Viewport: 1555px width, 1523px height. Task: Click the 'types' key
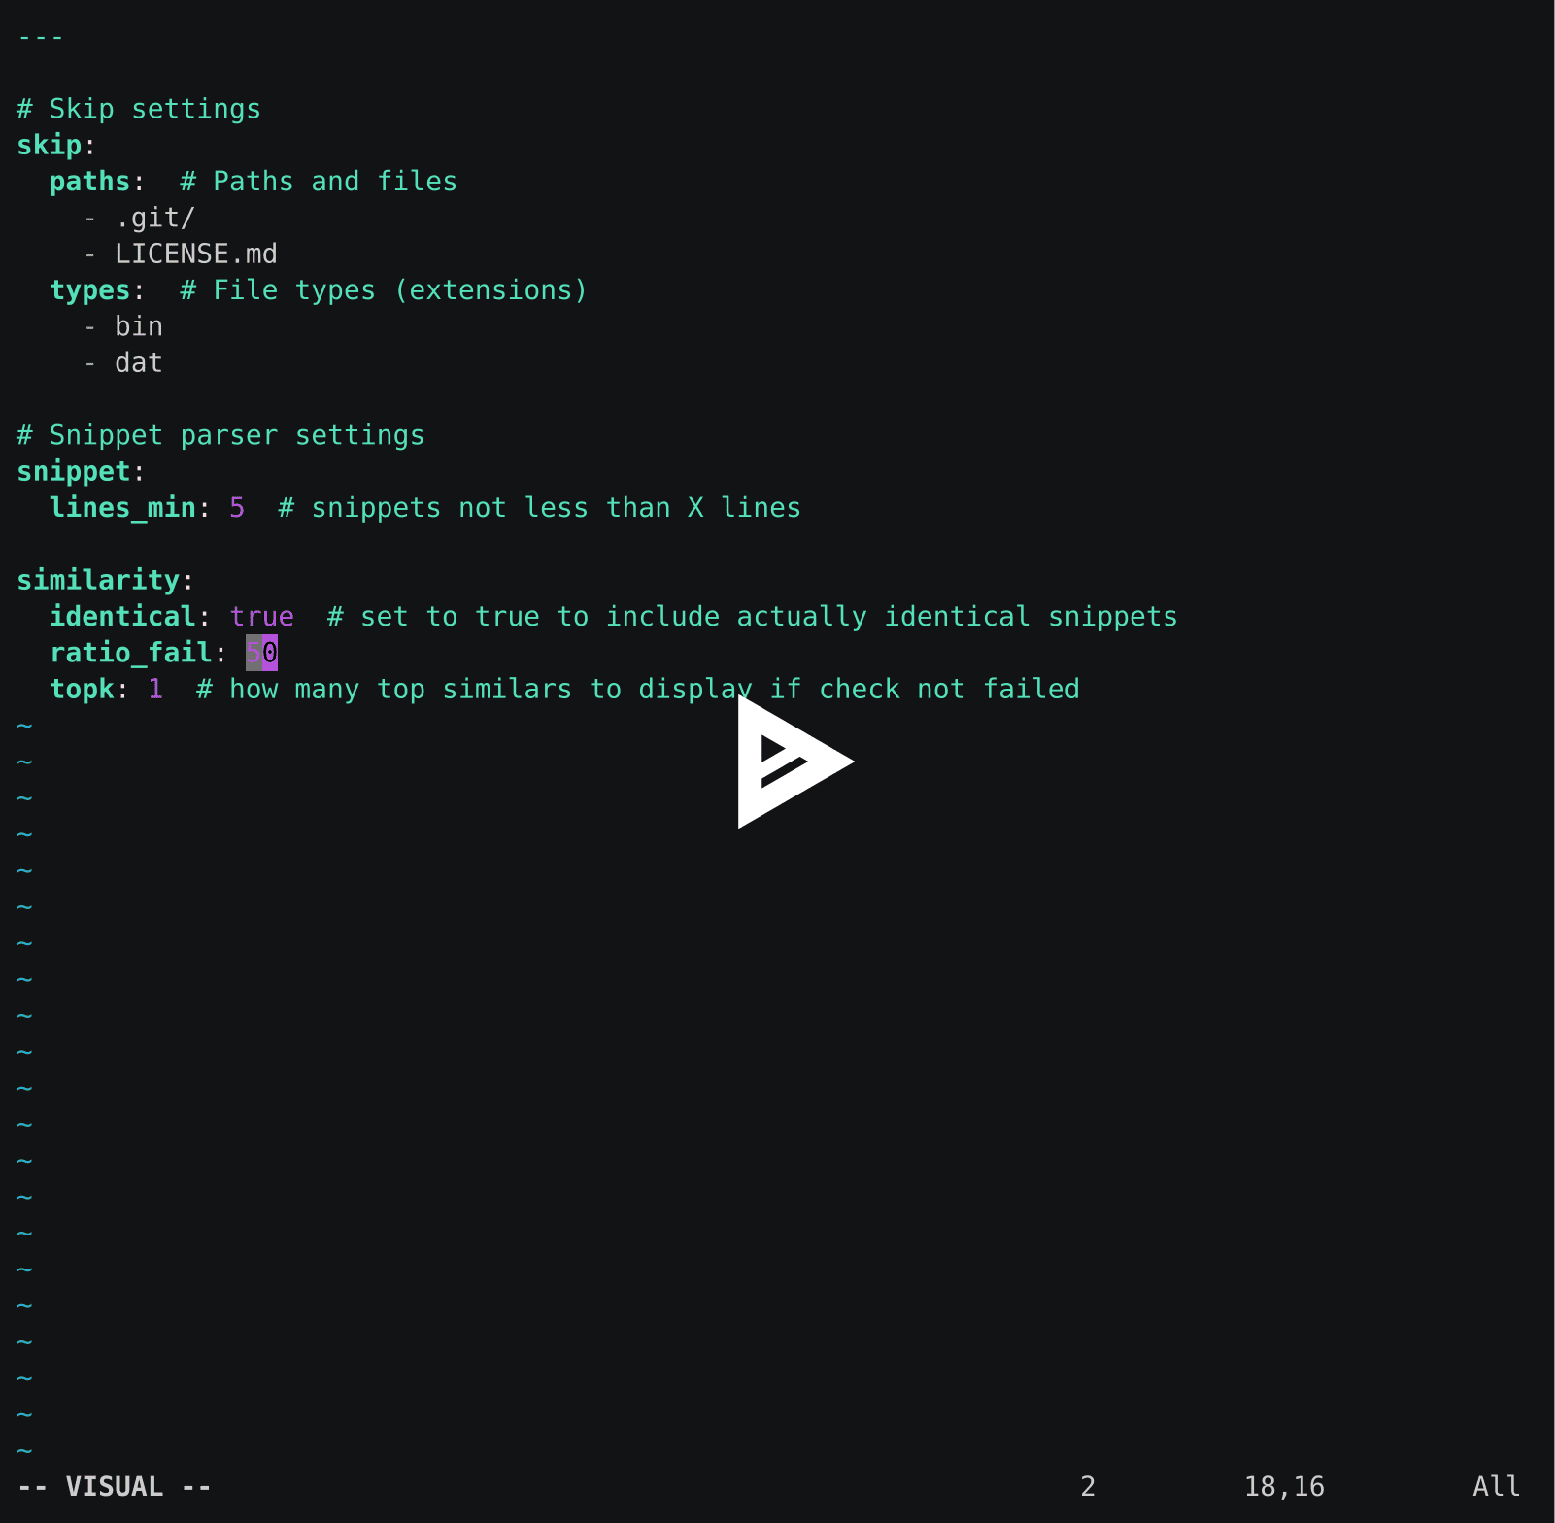[90, 290]
